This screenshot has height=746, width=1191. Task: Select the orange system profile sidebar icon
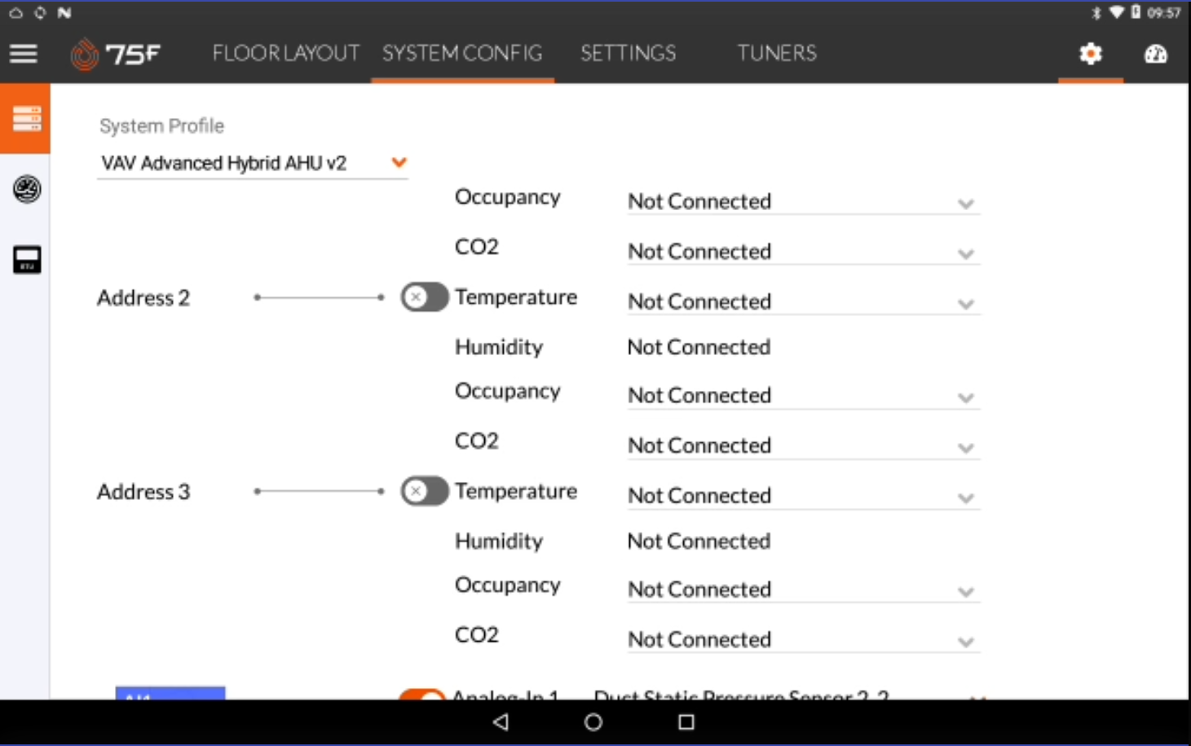coord(25,119)
